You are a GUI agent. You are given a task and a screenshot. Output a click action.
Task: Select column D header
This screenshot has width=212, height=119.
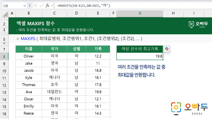(76, 13)
